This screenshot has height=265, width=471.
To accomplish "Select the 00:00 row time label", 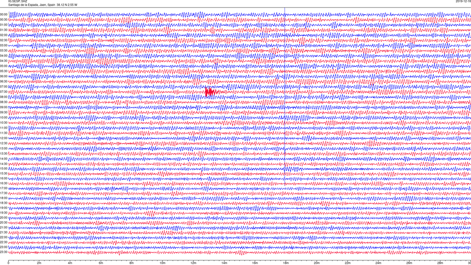I will coord(3,14).
